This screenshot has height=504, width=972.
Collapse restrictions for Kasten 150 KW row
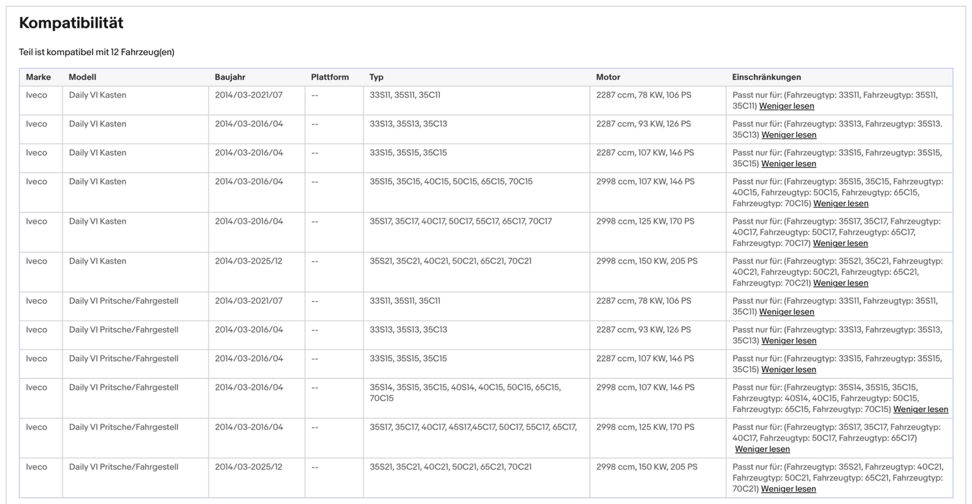(840, 283)
